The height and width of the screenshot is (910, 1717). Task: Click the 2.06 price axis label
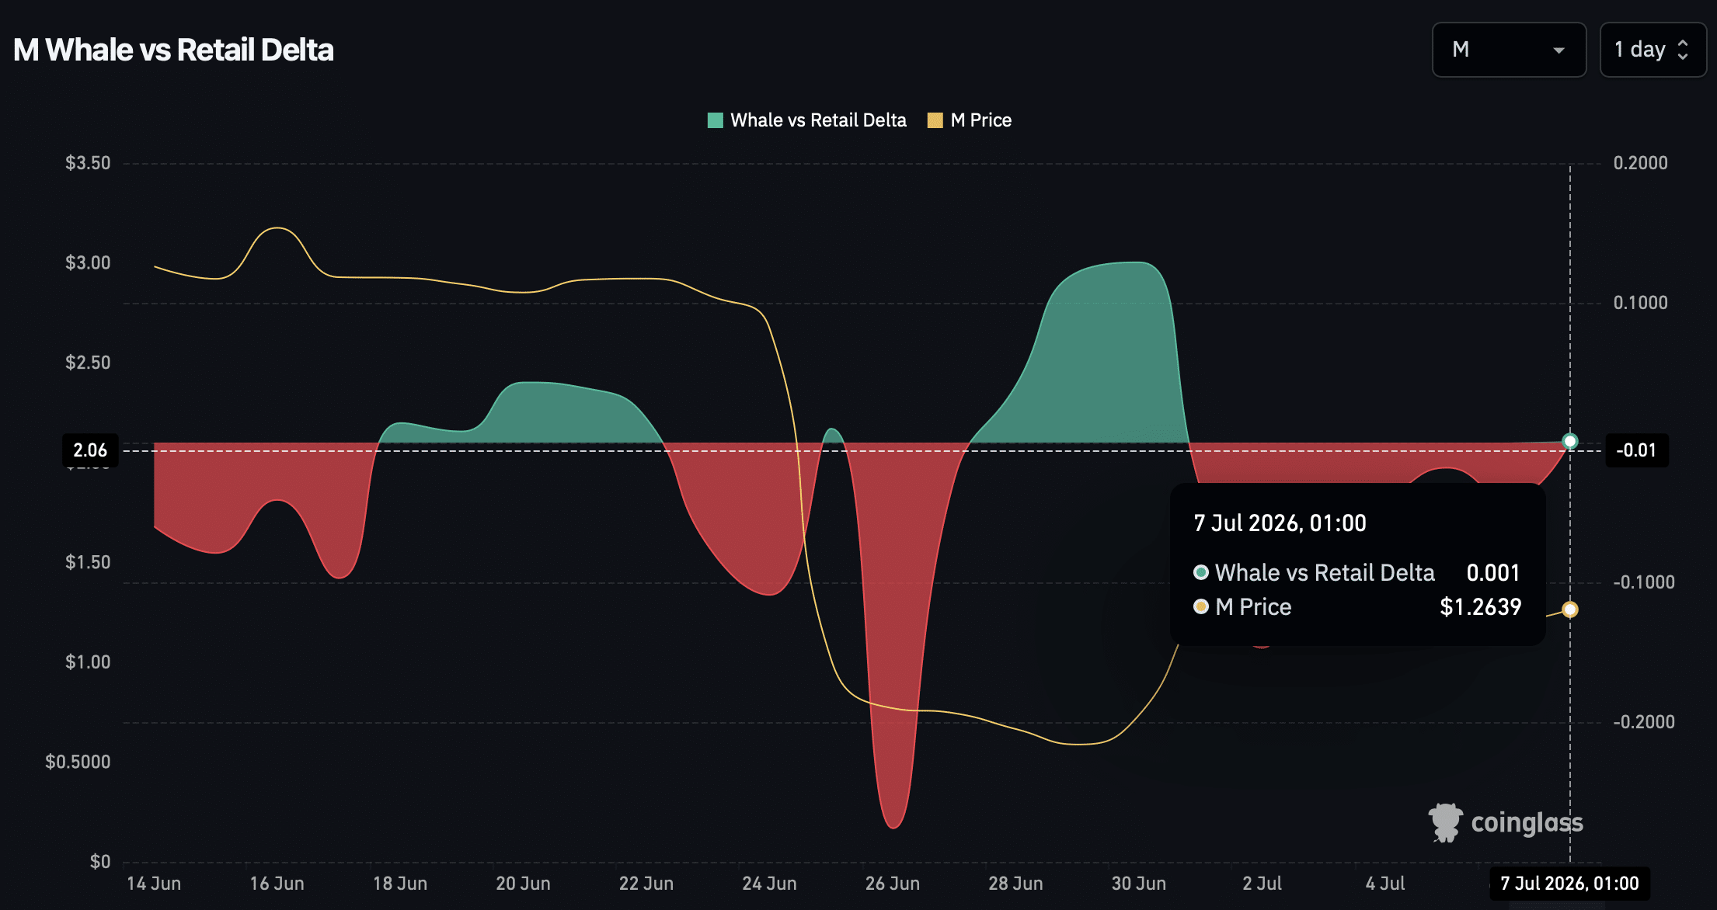(90, 450)
